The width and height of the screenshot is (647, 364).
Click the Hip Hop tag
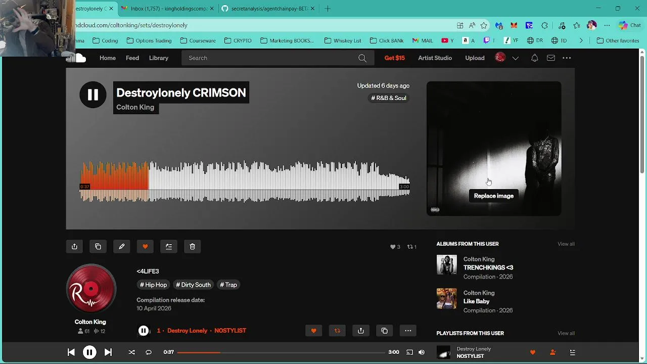pyautogui.click(x=153, y=285)
